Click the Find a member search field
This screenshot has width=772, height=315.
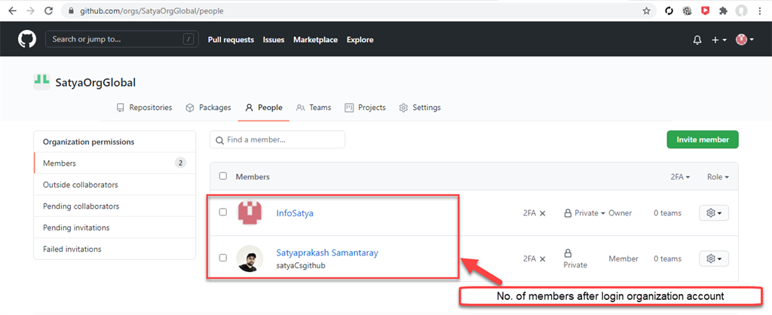(x=277, y=139)
